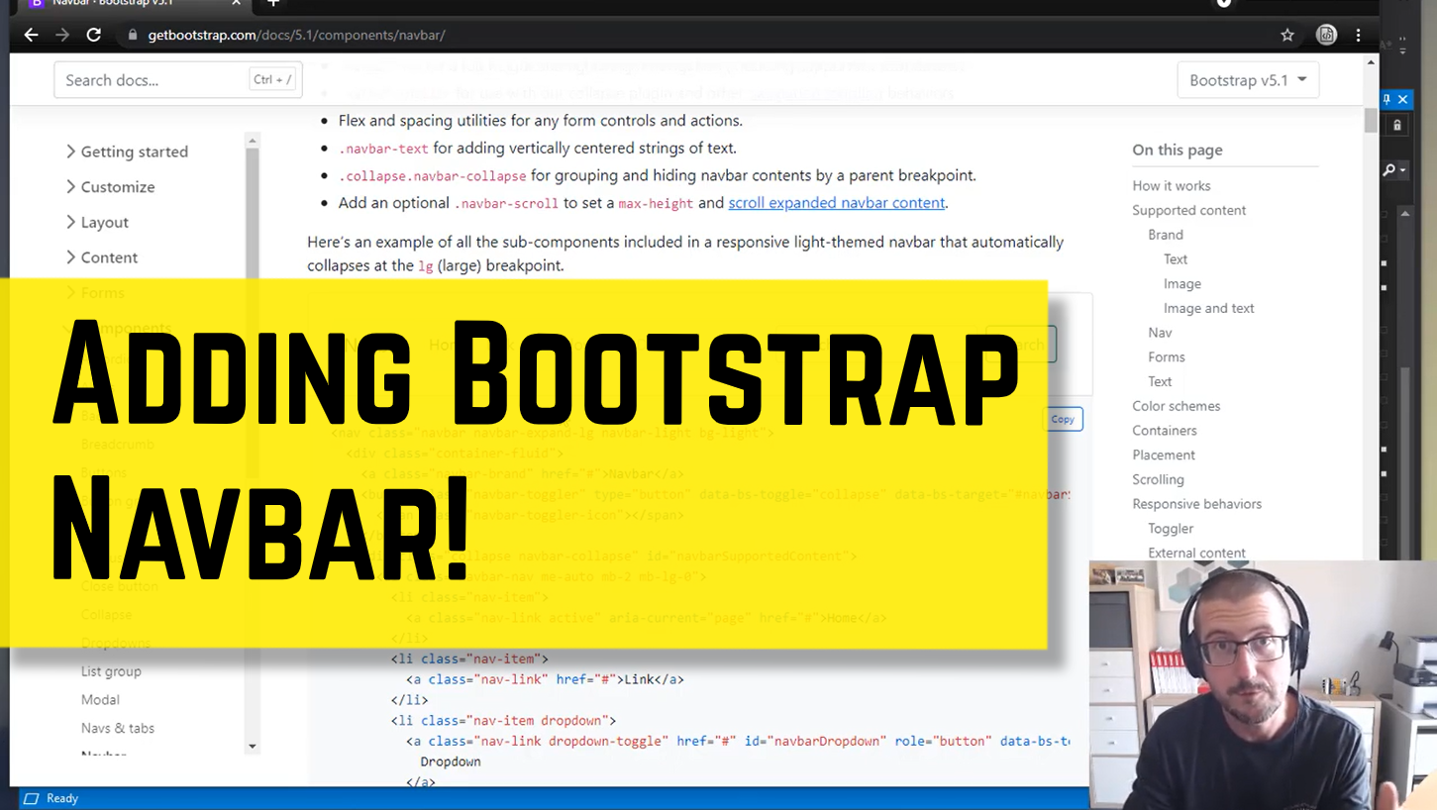Click the browser forward arrow
This screenshot has width=1437, height=810.
click(x=62, y=35)
